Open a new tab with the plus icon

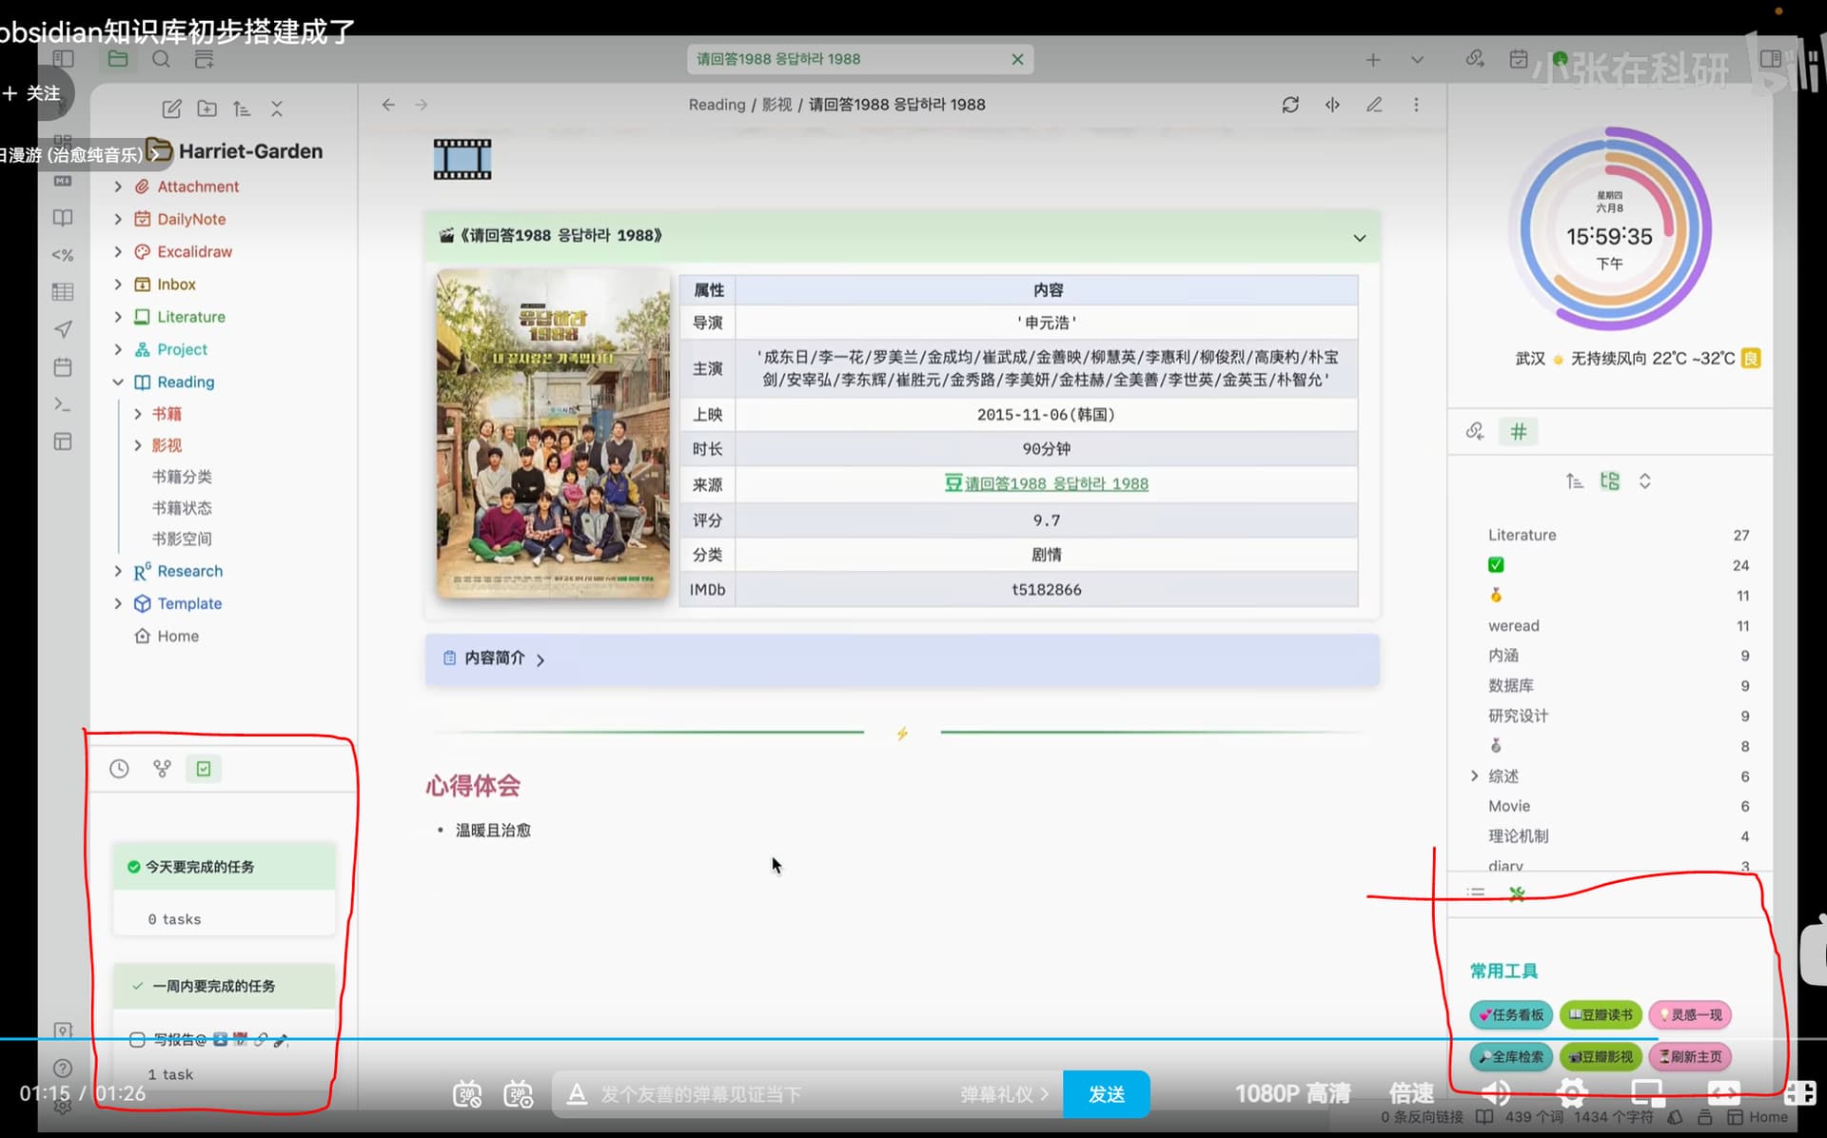pos(1373,60)
